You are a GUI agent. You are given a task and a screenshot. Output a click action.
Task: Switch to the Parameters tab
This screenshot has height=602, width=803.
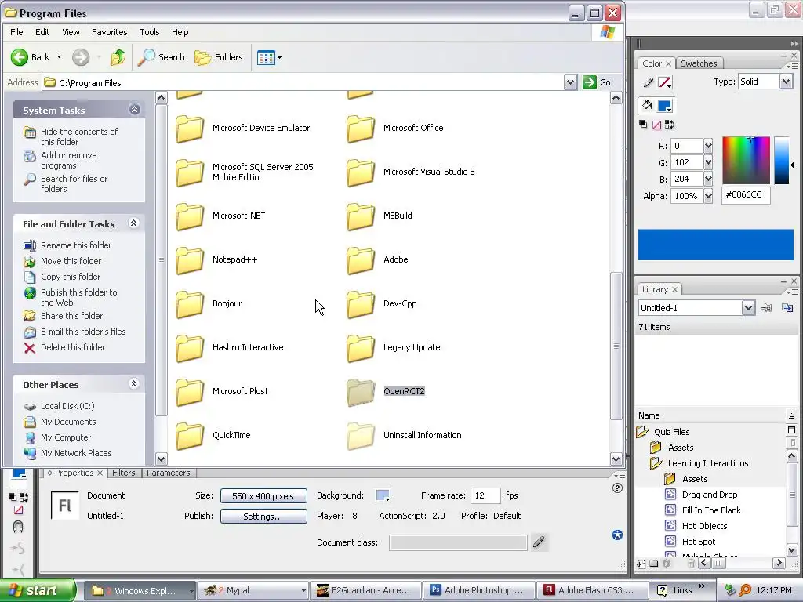click(x=168, y=473)
